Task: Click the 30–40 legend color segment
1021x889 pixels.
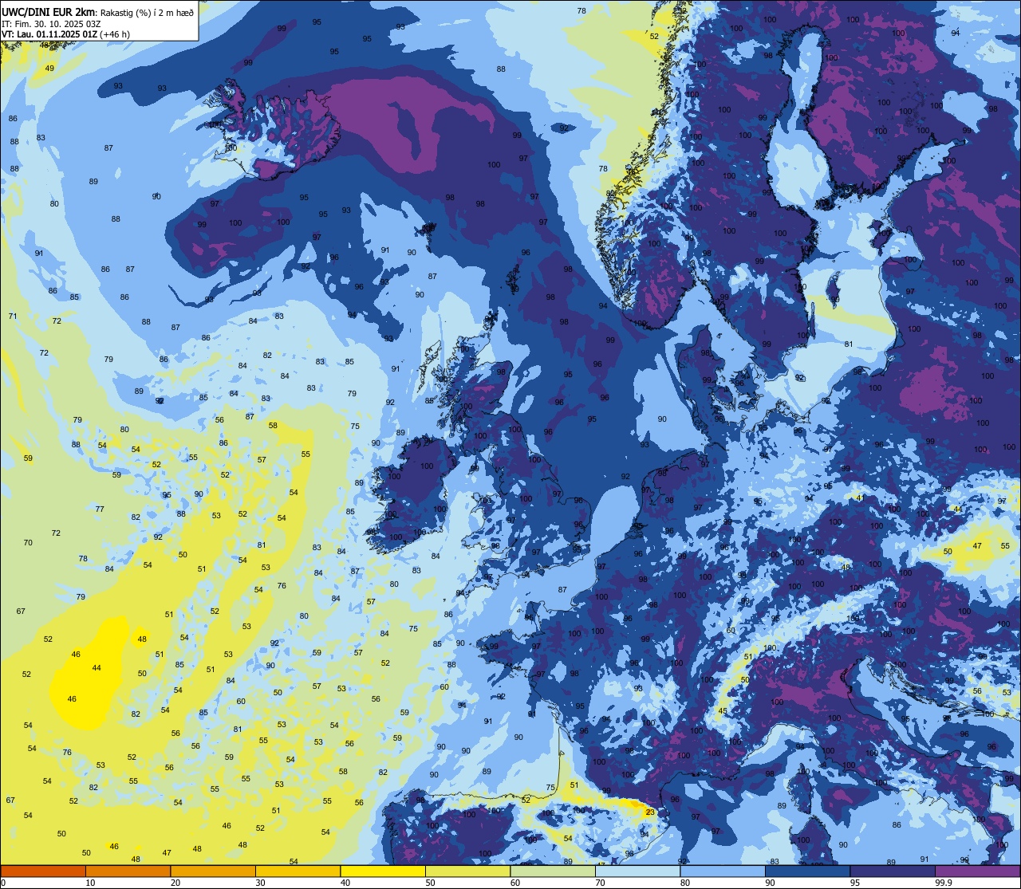Action: click(298, 871)
